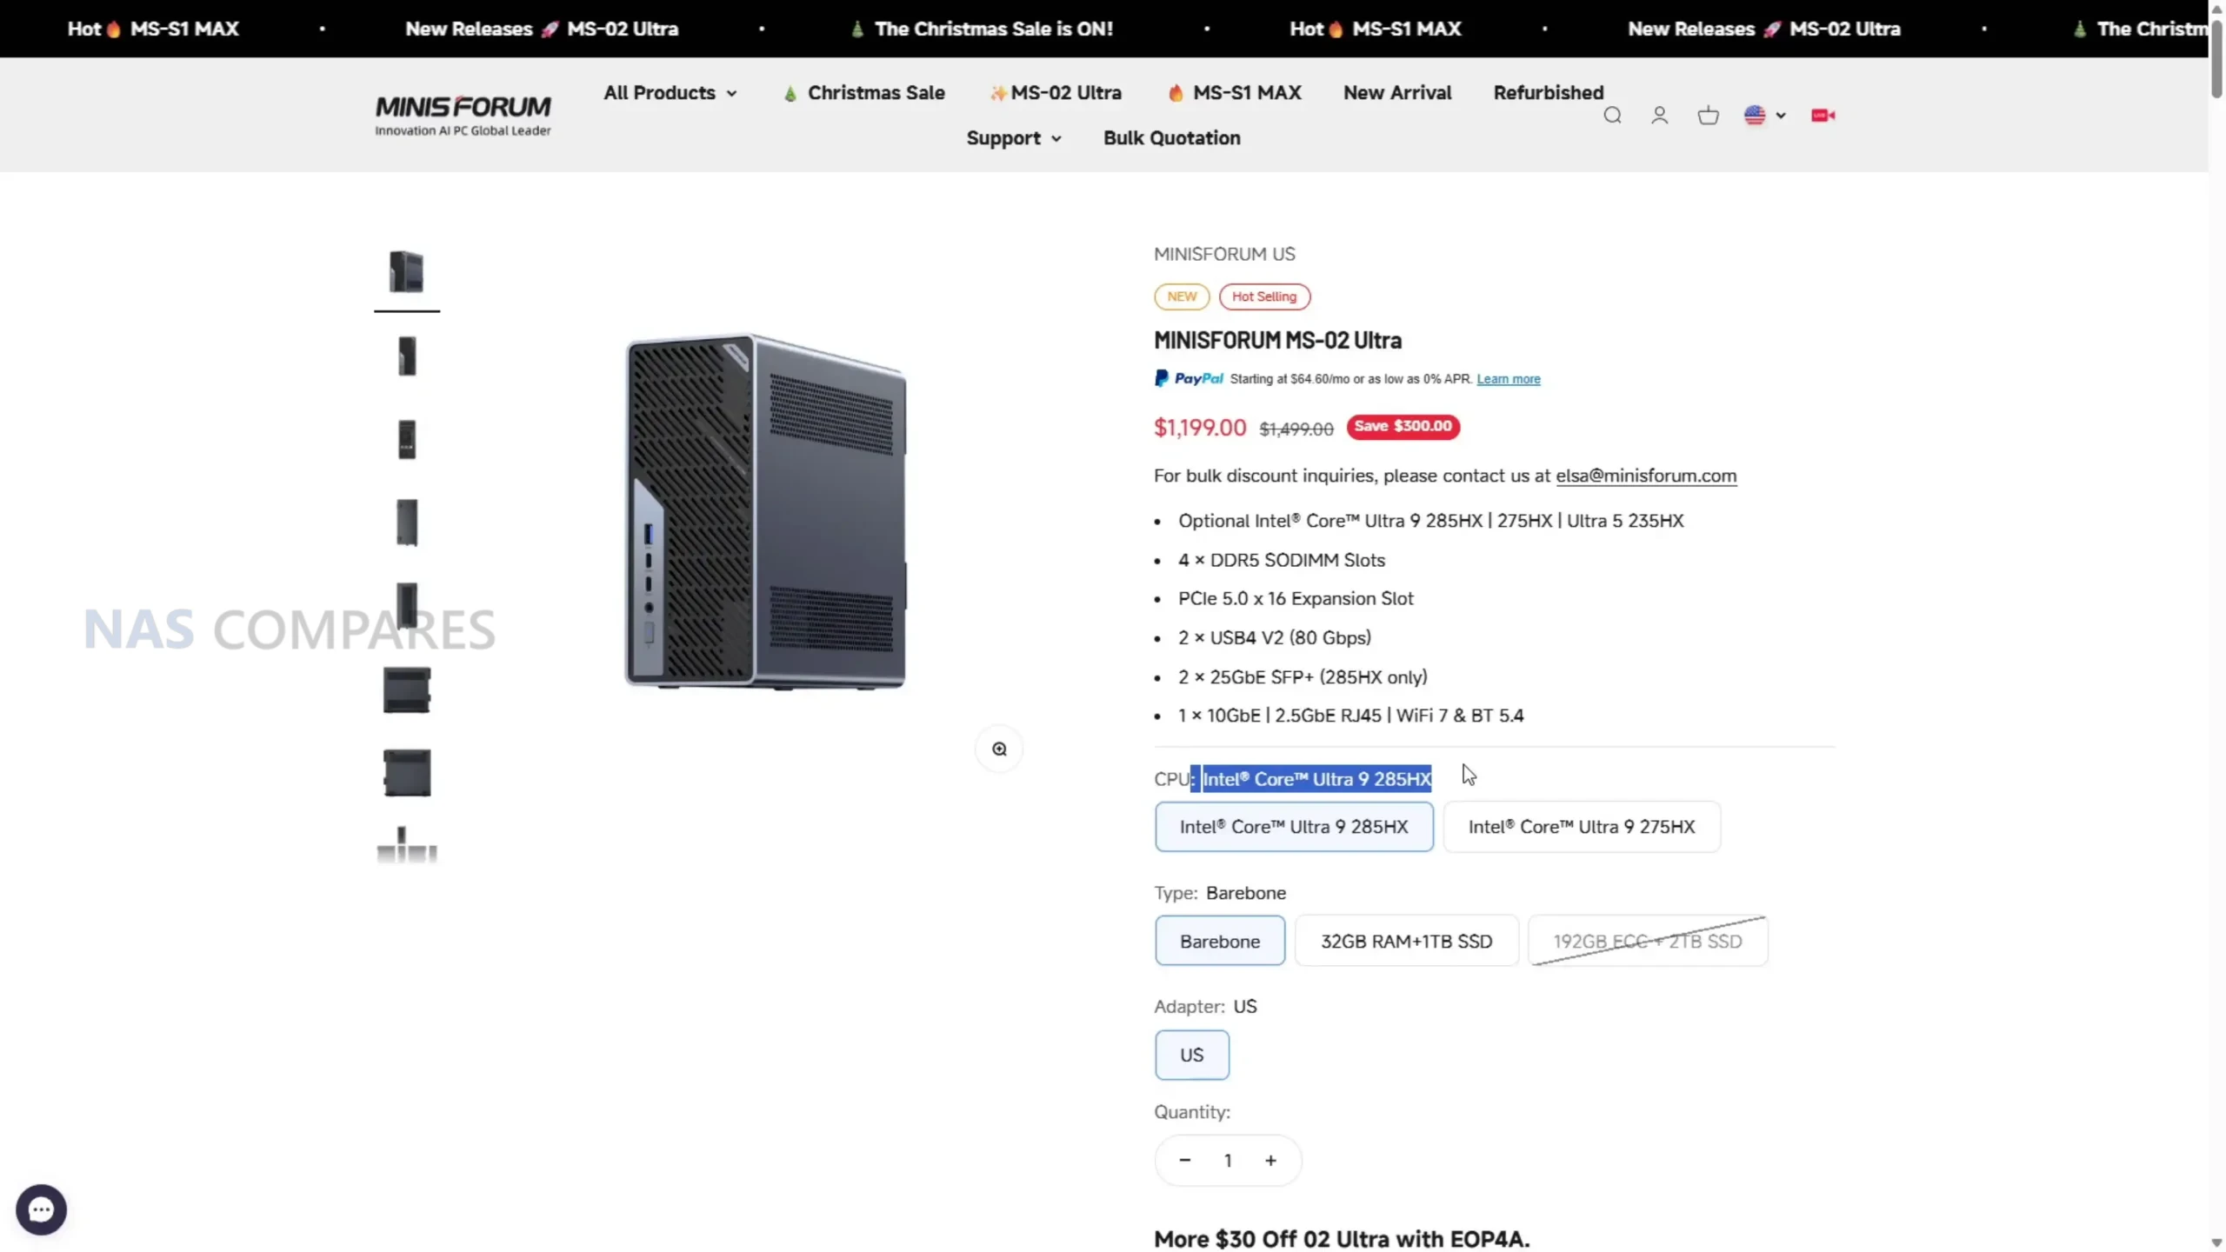Screen dimensions: 2226x1252
Task: Open the shopping cart basket
Action: pyautogui.click(x=1708, y=116)
